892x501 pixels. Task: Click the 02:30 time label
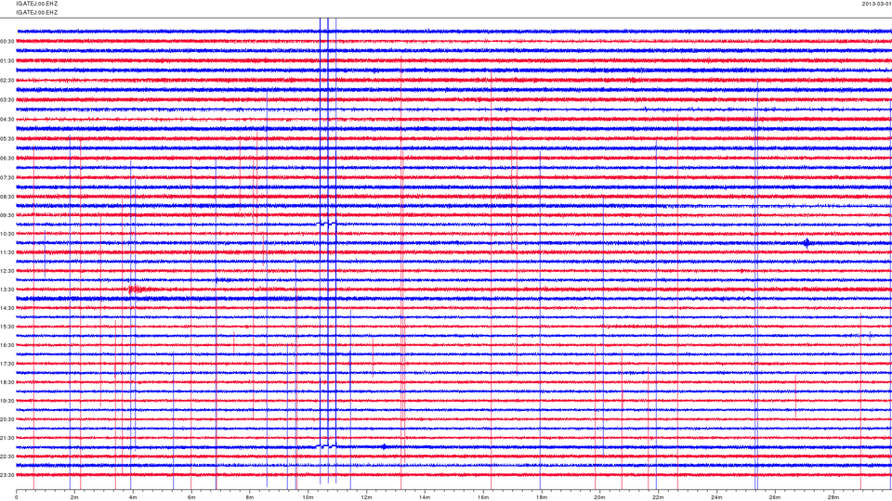click(x=7, y=81)
